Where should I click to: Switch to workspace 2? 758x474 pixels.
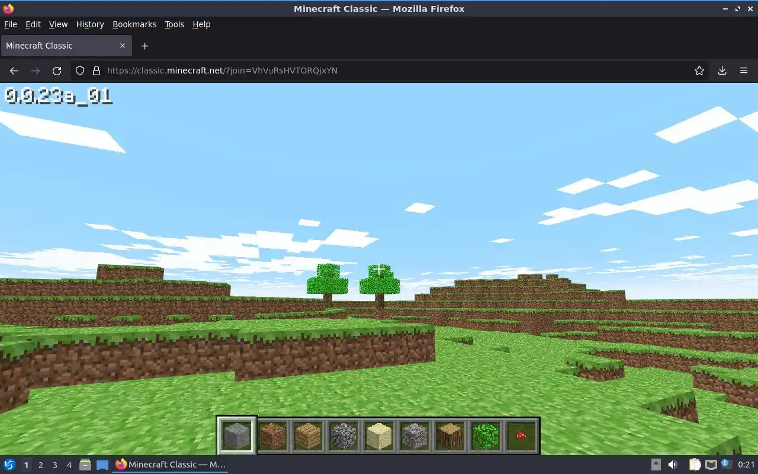click(x=40, y=465)
